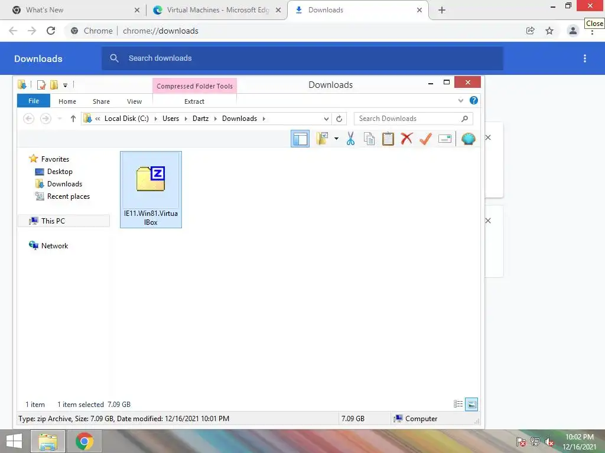Open the Home ribbon tab
Image resolution: width=605 pixels, height=453 pixels.
click(x=67, y=101)
